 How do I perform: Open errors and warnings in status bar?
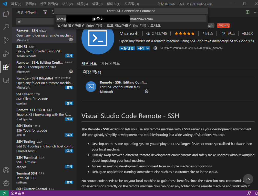[17, 193]
